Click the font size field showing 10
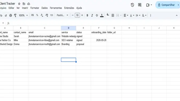The image size is (180, 101). [x=77, y=15]
